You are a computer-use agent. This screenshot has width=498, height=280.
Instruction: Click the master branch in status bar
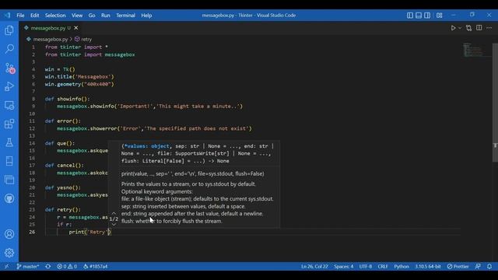28,266
